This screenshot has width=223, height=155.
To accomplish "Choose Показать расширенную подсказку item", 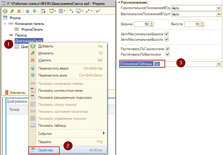I will [x=68, y=98].
